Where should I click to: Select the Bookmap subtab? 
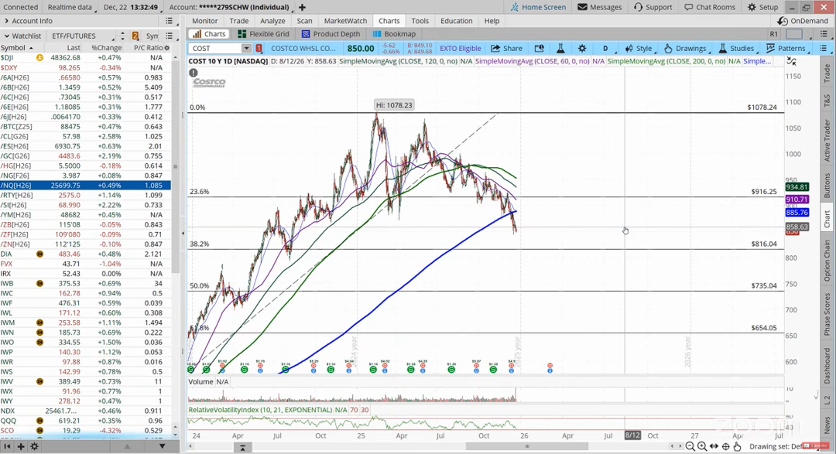(x=395, y=33)
